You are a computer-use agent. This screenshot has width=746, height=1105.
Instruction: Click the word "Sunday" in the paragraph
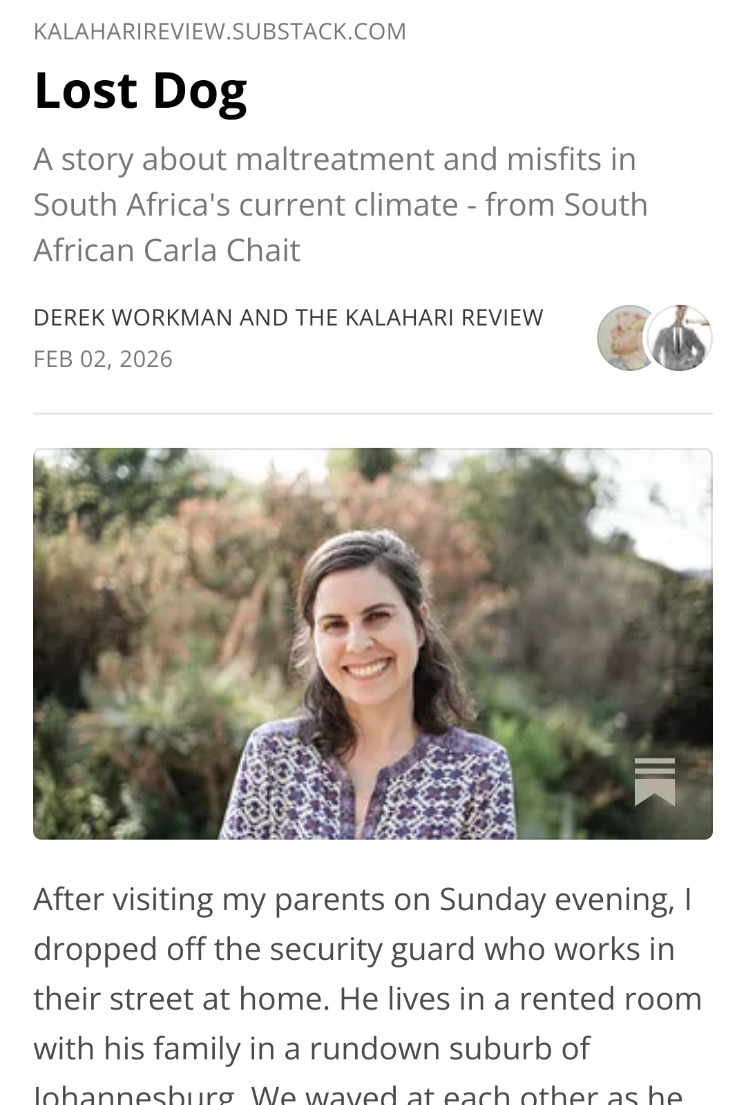tap(492, 899)
